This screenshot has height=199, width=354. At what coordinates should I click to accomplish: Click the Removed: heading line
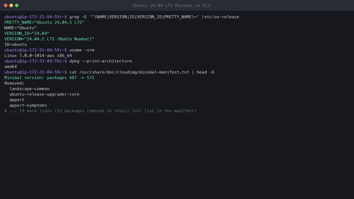click(x=14, y=83)
